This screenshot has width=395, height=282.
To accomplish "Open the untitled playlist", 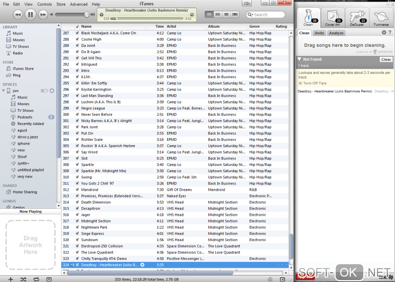I will [x=31, y=170].
